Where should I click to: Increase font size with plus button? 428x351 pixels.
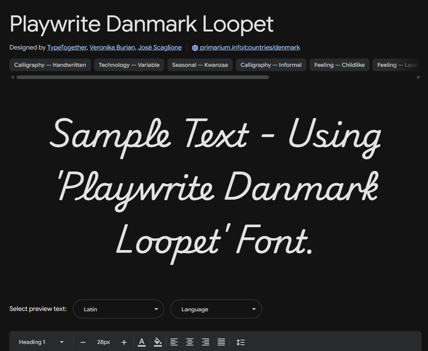[x=124, y=342]
